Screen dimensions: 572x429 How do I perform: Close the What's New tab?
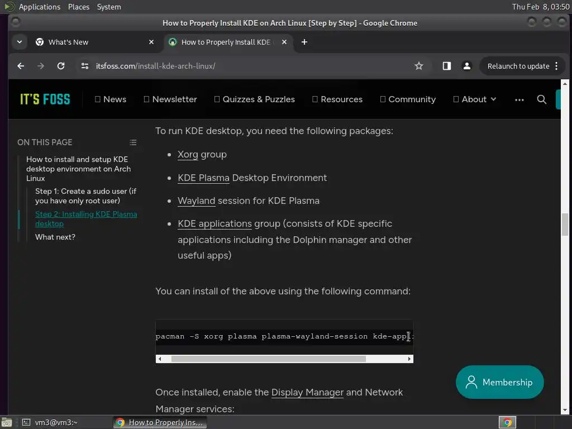click(151, 42)
